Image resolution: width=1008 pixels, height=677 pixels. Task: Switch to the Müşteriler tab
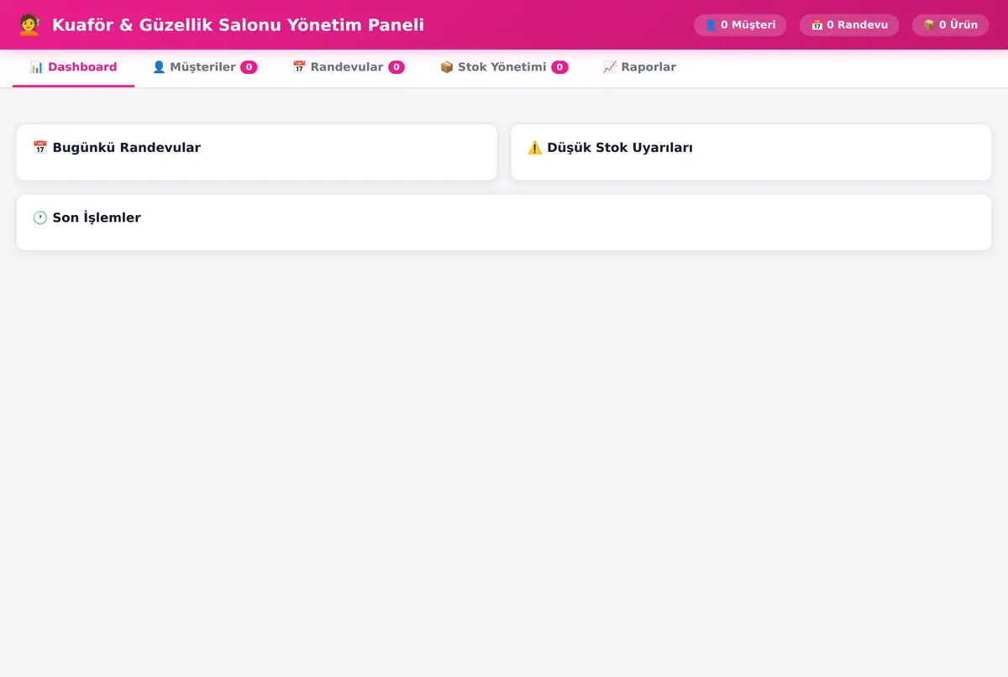(204, 67)
